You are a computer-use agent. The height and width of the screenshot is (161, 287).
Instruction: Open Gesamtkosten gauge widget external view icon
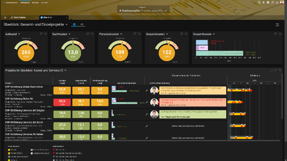point(182,33)
